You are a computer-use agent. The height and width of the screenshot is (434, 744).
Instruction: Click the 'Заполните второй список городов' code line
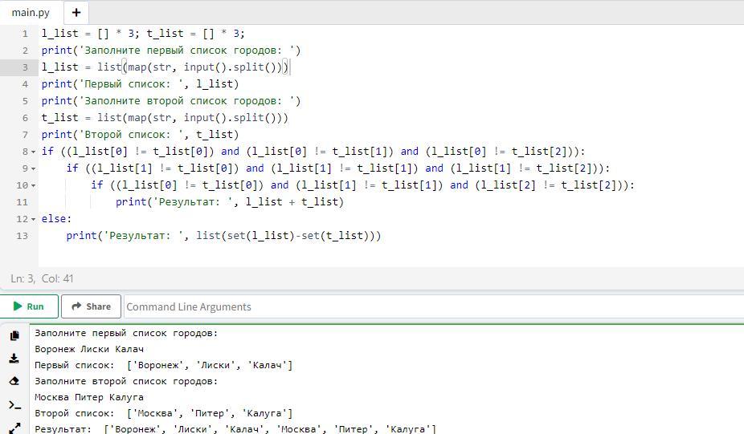[171, 101]
